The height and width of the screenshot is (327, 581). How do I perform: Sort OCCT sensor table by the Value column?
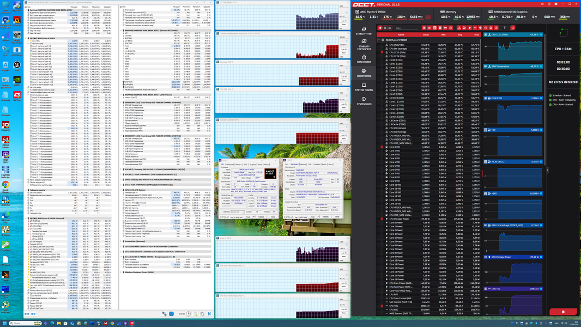coord(426,35)
